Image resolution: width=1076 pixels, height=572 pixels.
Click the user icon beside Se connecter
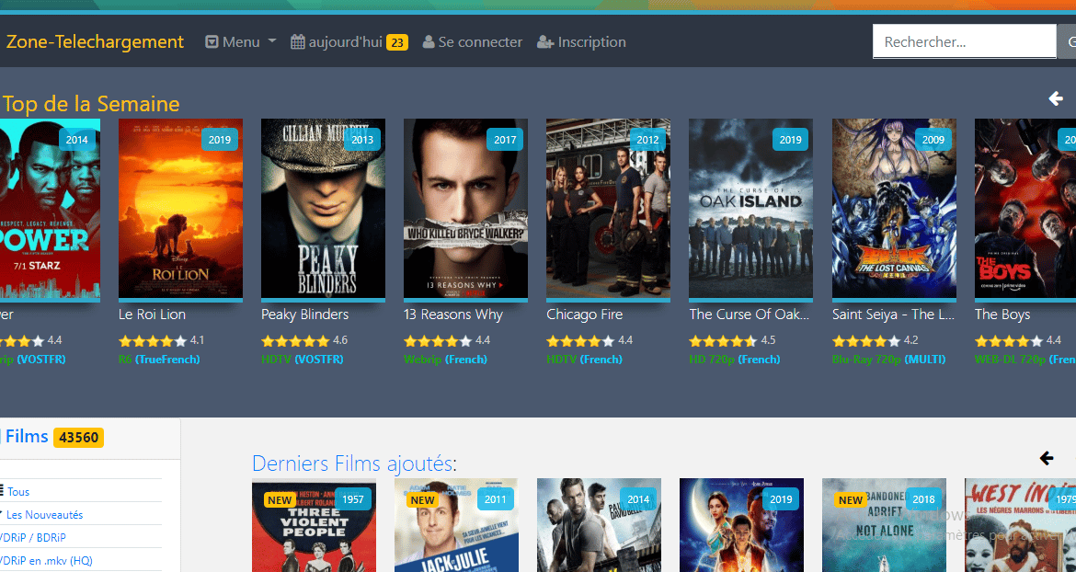click(429, 42)
